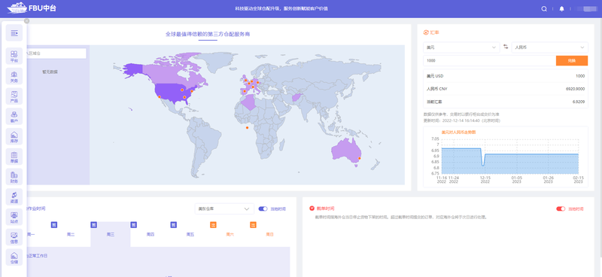Screen dimensions: 602x277
Task: Toggle red 当地时间 switch for cutoff time
Action: point(561,209)
